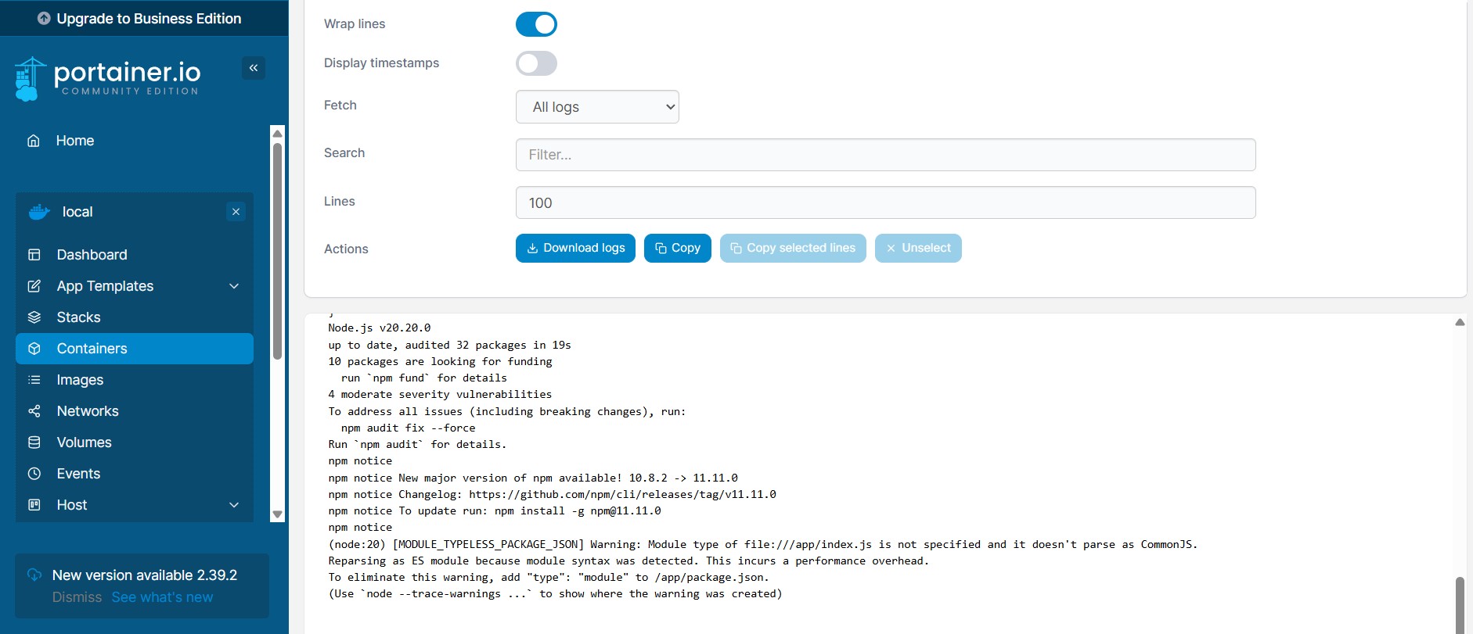1473x634 pixels.
Task: Click the Dashboard layout icon
Action: (34, 255)
